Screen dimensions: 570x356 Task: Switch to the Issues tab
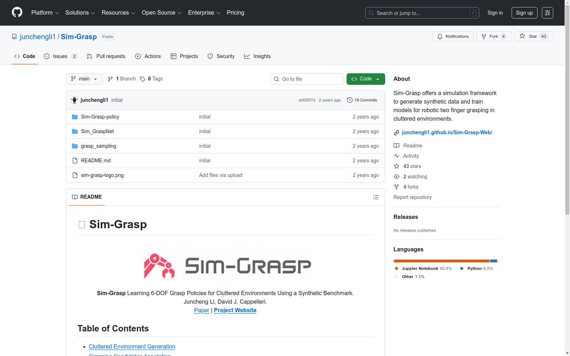coord(61,56)
